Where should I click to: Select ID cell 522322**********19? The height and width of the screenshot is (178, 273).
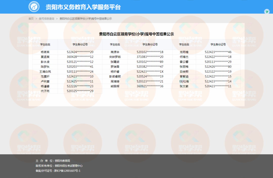click(x=218, y=72)
